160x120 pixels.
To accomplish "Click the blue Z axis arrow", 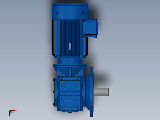I will tap(9, 114).
